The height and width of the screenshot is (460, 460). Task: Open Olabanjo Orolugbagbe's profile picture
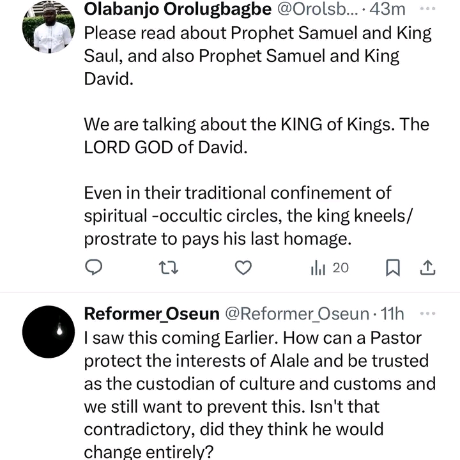point(49,26)
